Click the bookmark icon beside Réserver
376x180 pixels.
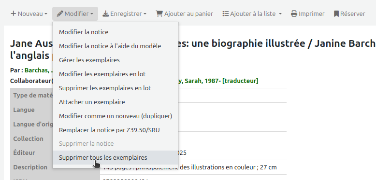pos(336,14)
